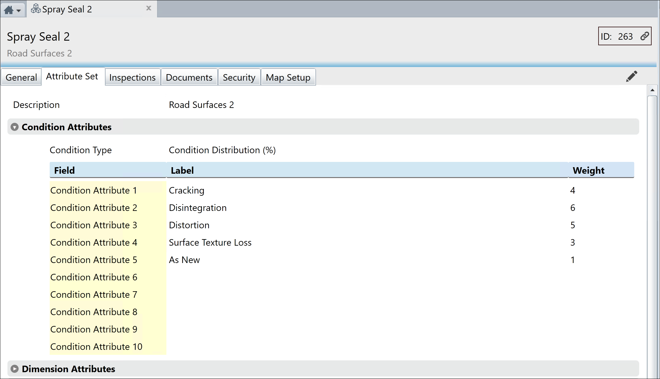Click the Cracking label

(187, 190)
